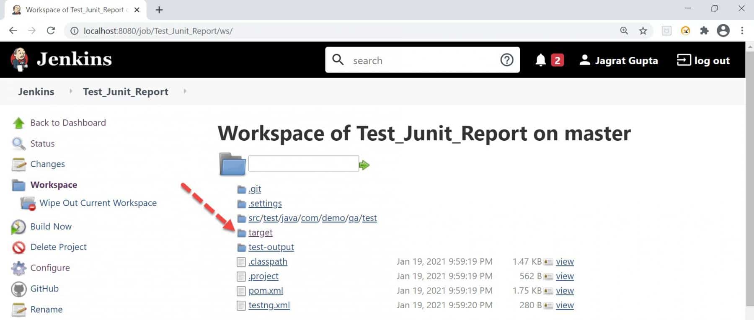
Task: Open the browser zoom indicator icon
Action: [624, 31]
